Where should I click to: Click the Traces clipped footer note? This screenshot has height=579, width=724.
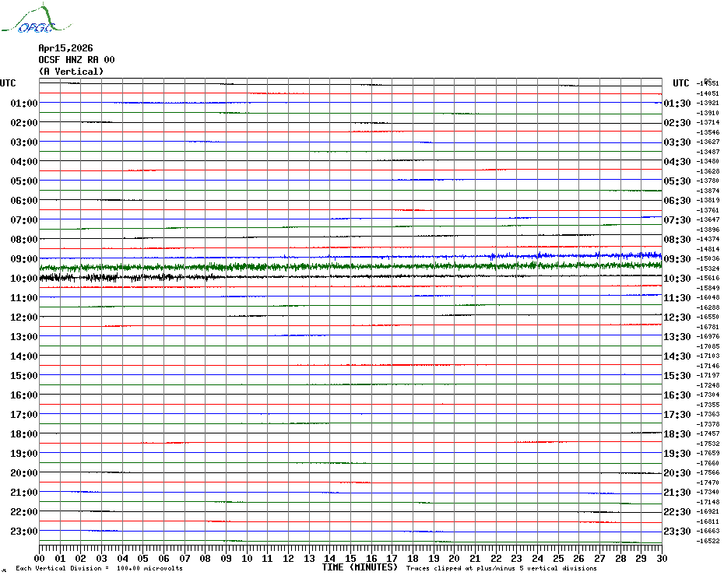pos(501,568)
